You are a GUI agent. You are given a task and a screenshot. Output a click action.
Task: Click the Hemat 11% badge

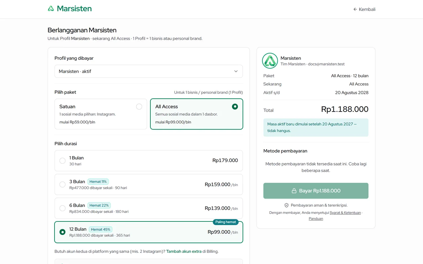98,181
